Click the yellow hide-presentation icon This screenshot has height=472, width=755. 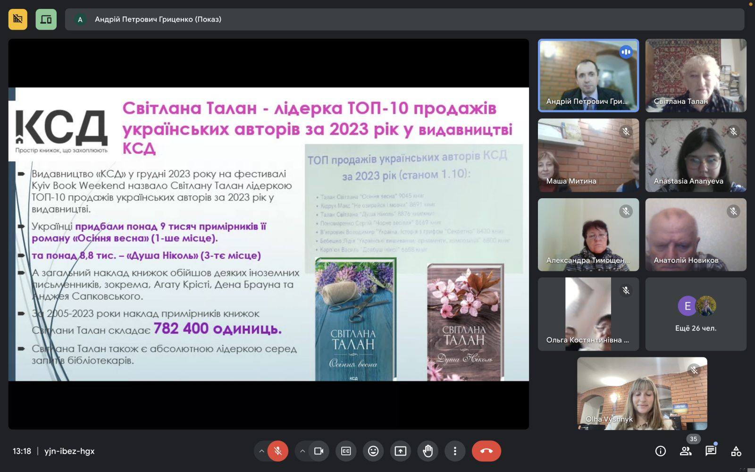pyautogui.click(x=18, y=19)
